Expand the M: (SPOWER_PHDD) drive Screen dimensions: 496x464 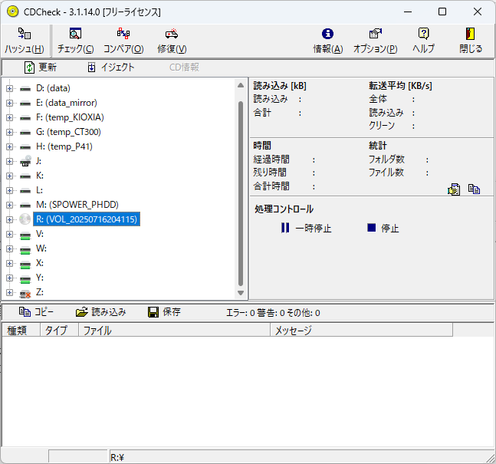(10, 205)
